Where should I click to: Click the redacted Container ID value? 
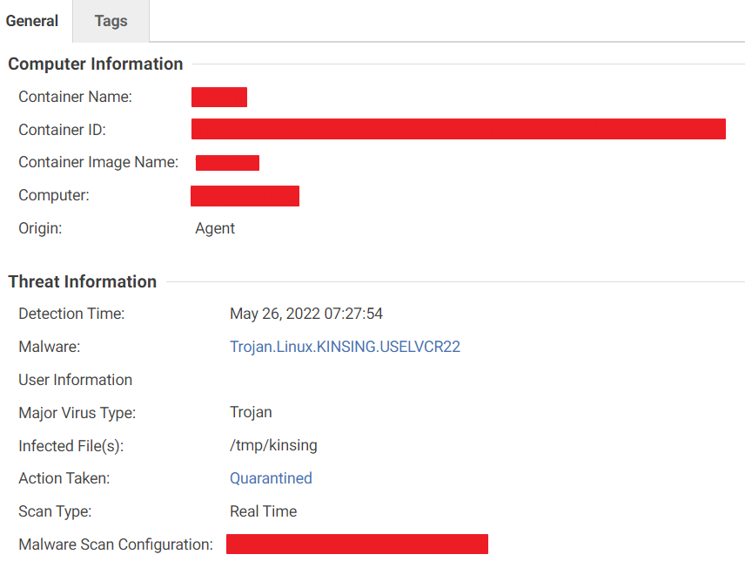[x=458, y=129]
